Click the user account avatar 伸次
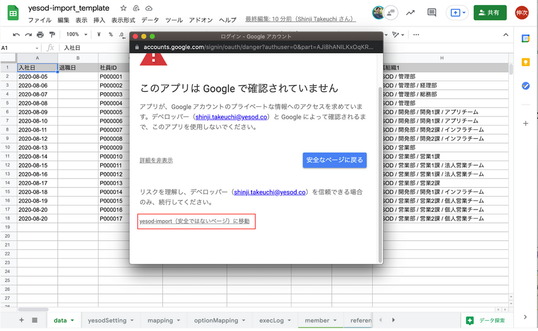Screen dimensions: 538x331 pyautogui.click(x=522, y=13)
